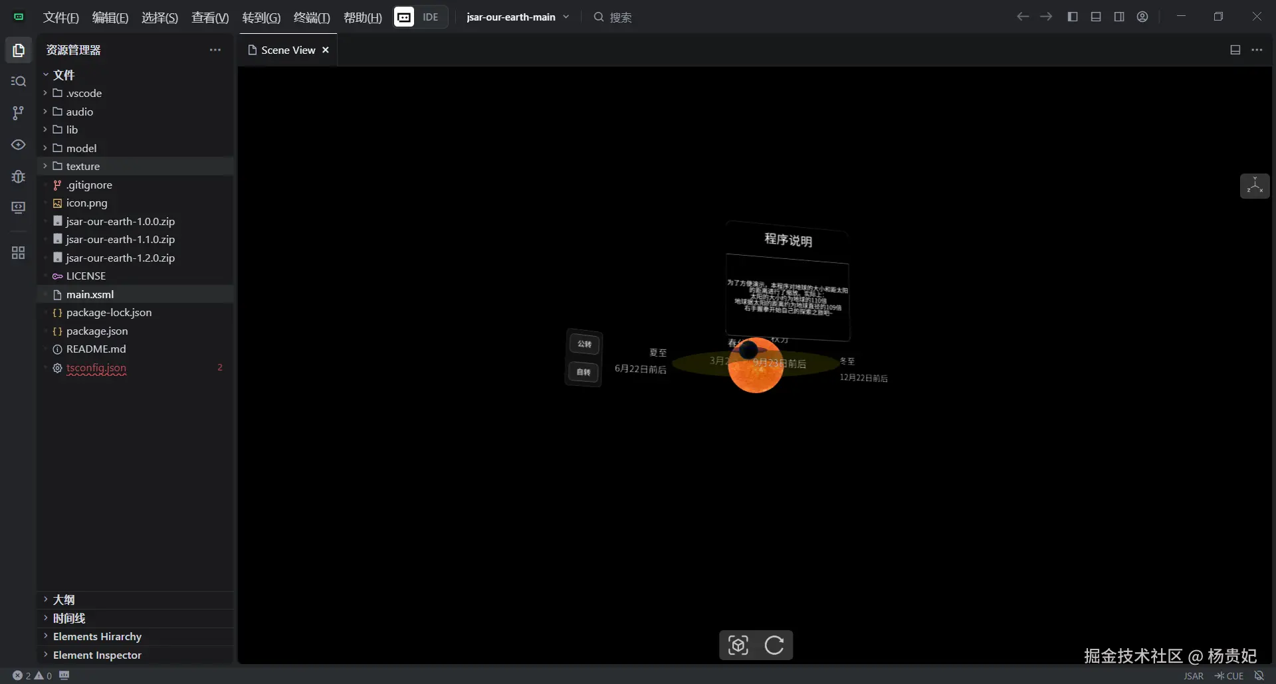Click the JSAR status bar item
This screenshot has width=1276, height=684.
[1194, 676]
